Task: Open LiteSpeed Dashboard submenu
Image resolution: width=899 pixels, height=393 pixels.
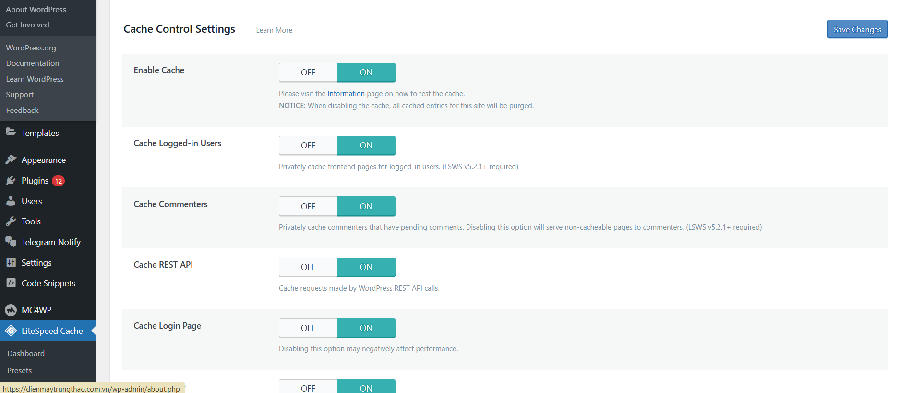Action: 26,353
